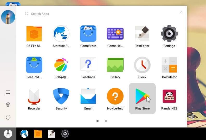Viewport: 206px width, 140px height.
Task: Click the computer icon in sidebar
Action: [8, 92]
